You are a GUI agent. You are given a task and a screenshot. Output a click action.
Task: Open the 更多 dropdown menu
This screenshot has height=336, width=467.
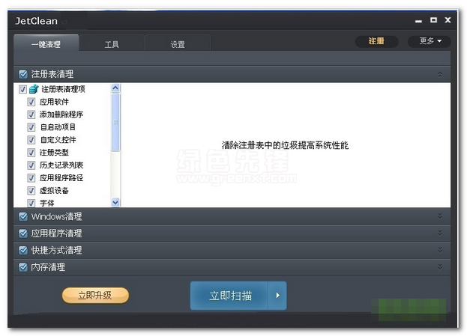430,41
